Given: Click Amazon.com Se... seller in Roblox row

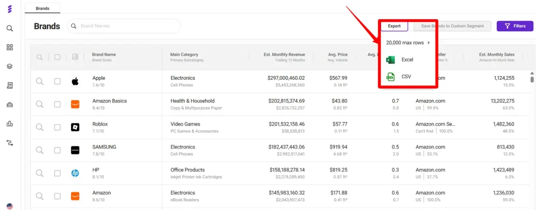Looking at the screenshot, I should tap(435, 124).
